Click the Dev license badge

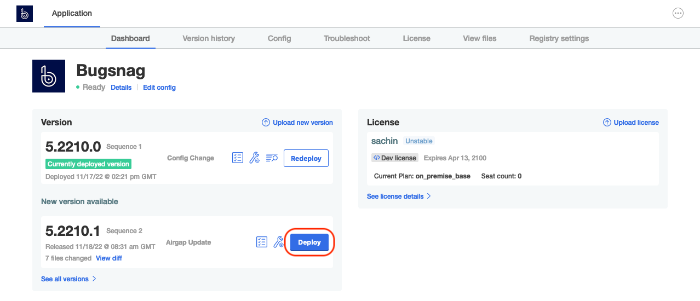tap(395, 158)
